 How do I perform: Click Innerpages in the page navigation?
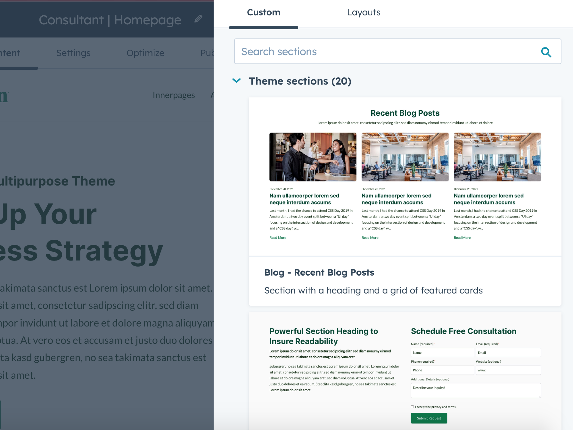pyautogui.click(x=174, y=95)
